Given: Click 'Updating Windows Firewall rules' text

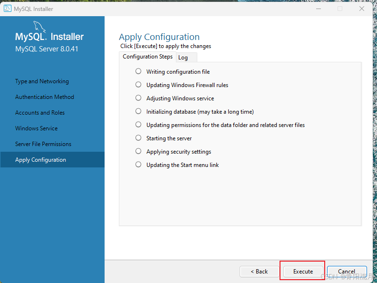Looking at the screenshot, I should (187, 85).
